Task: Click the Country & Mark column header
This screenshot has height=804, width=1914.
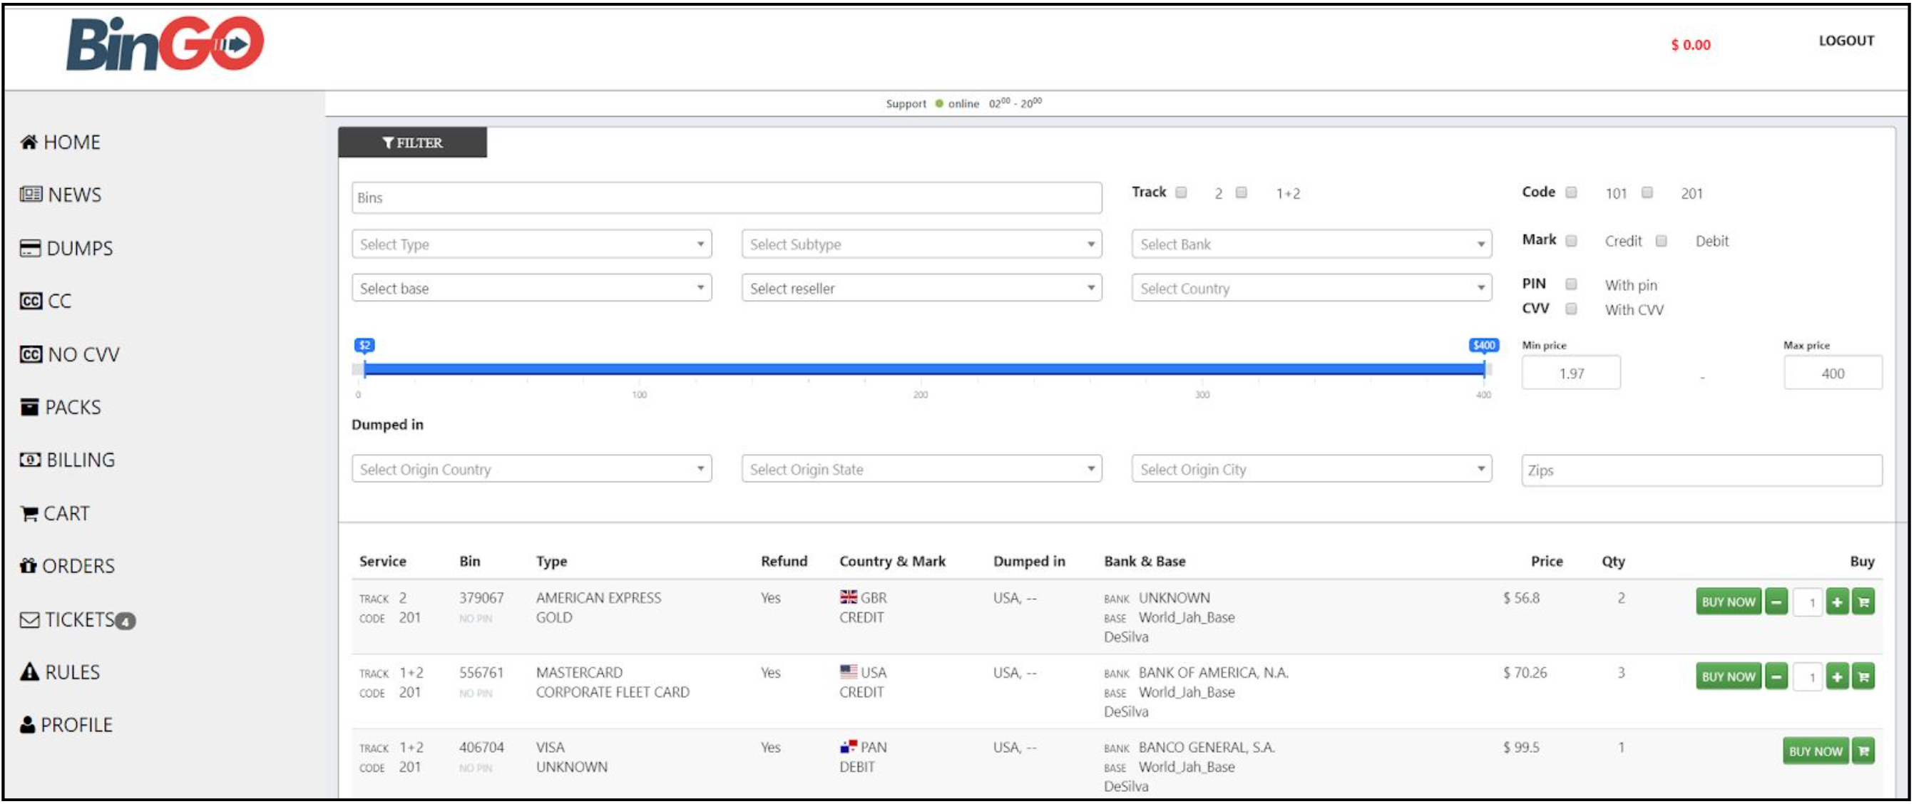Action: [892, 562]
